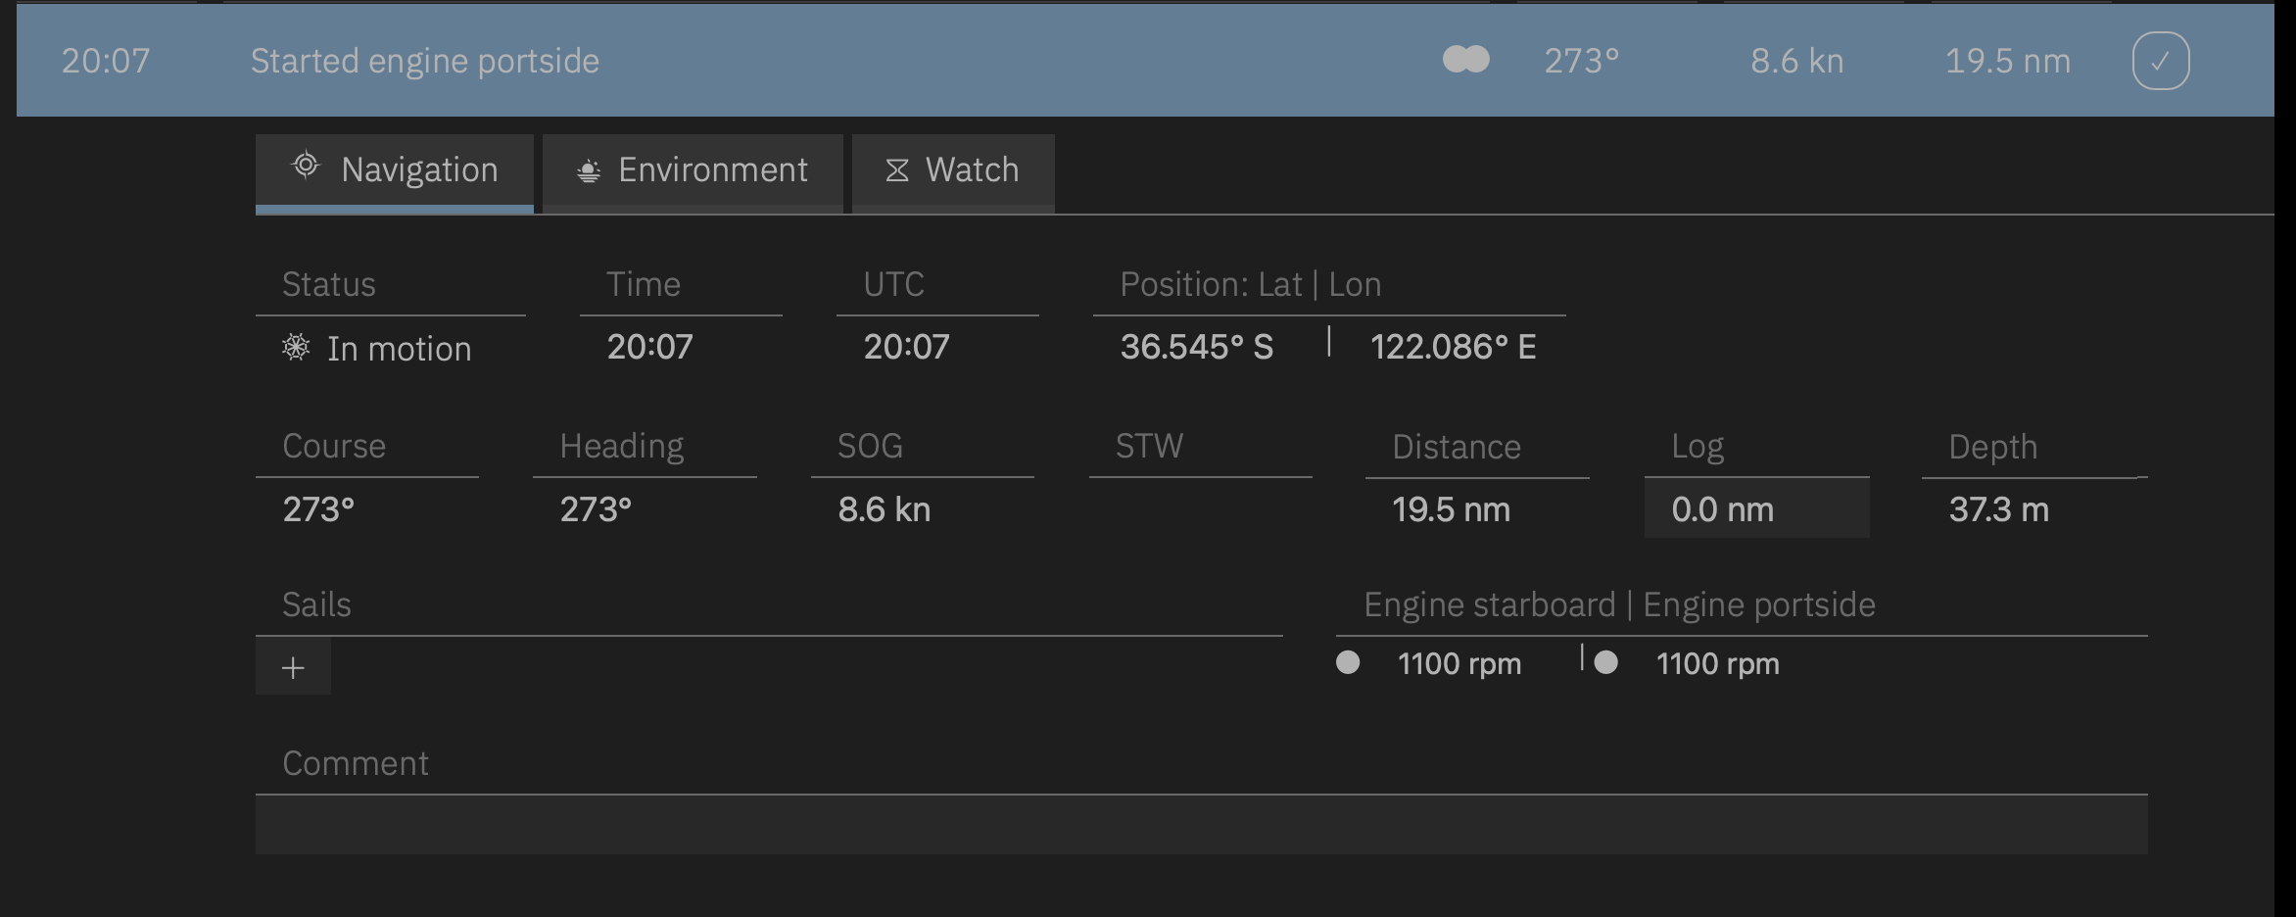Add a sail with the plus button
Image resolution: width=2296 pixels, height=917 pixels.
pyautogui.click(x=293, y=667)
